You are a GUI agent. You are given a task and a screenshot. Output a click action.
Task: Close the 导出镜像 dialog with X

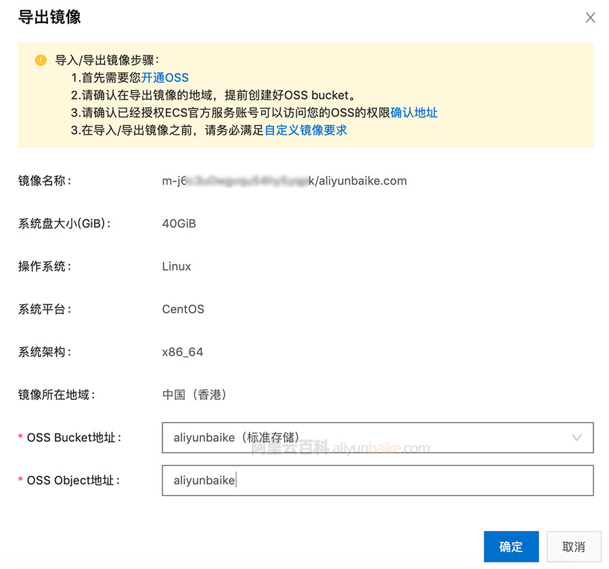pos(590,18)
